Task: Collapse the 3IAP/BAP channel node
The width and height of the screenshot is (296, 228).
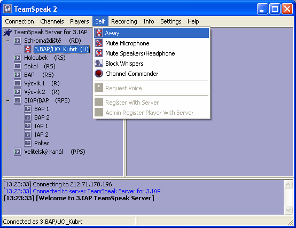Action: coord(7,100)
